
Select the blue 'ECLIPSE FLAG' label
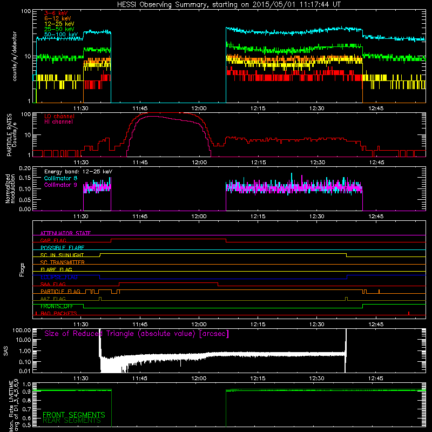click(59, 277)
